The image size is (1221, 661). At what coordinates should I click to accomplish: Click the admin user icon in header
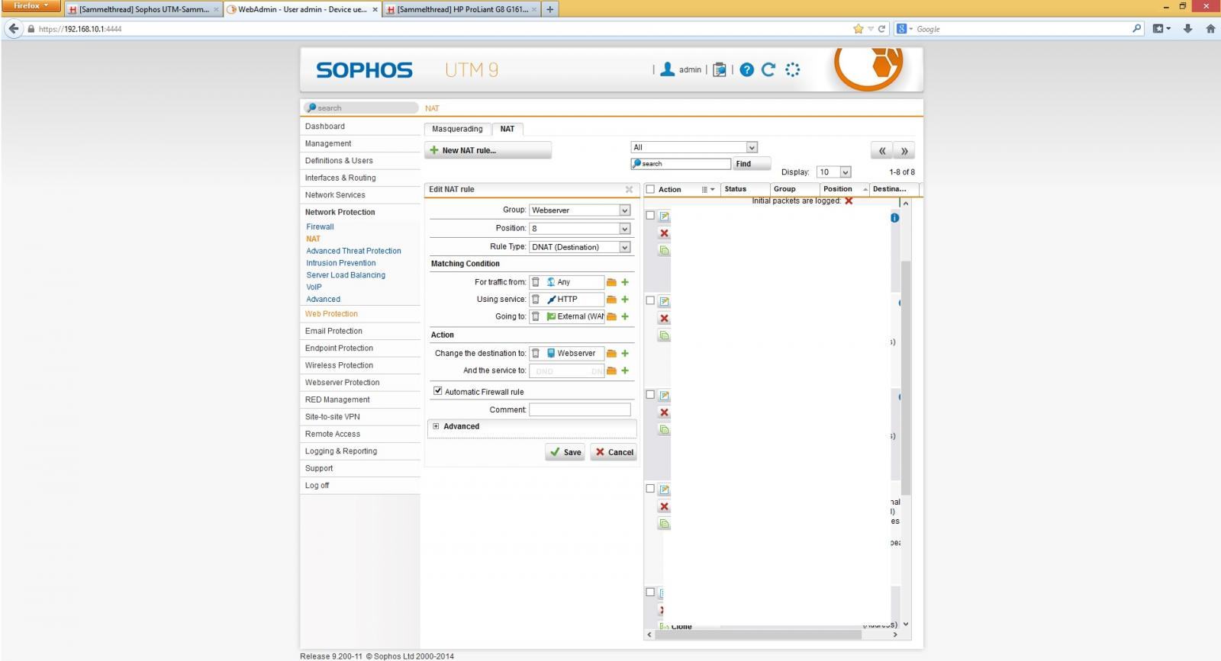pos(667,69)
